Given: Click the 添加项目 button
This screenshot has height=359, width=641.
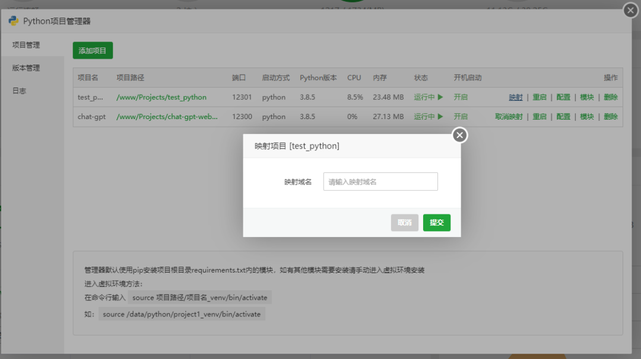Looking at the screenshot, I should coord(93,51).
